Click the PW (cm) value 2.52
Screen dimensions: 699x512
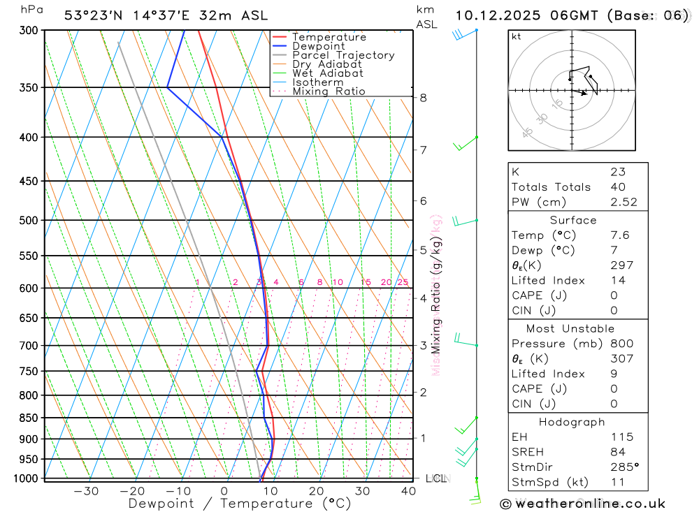point(624,203)
